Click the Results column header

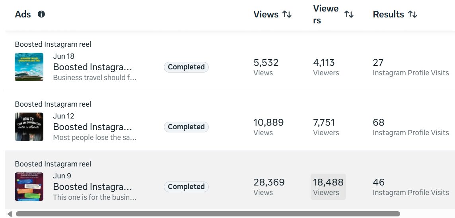click(388, 14)
